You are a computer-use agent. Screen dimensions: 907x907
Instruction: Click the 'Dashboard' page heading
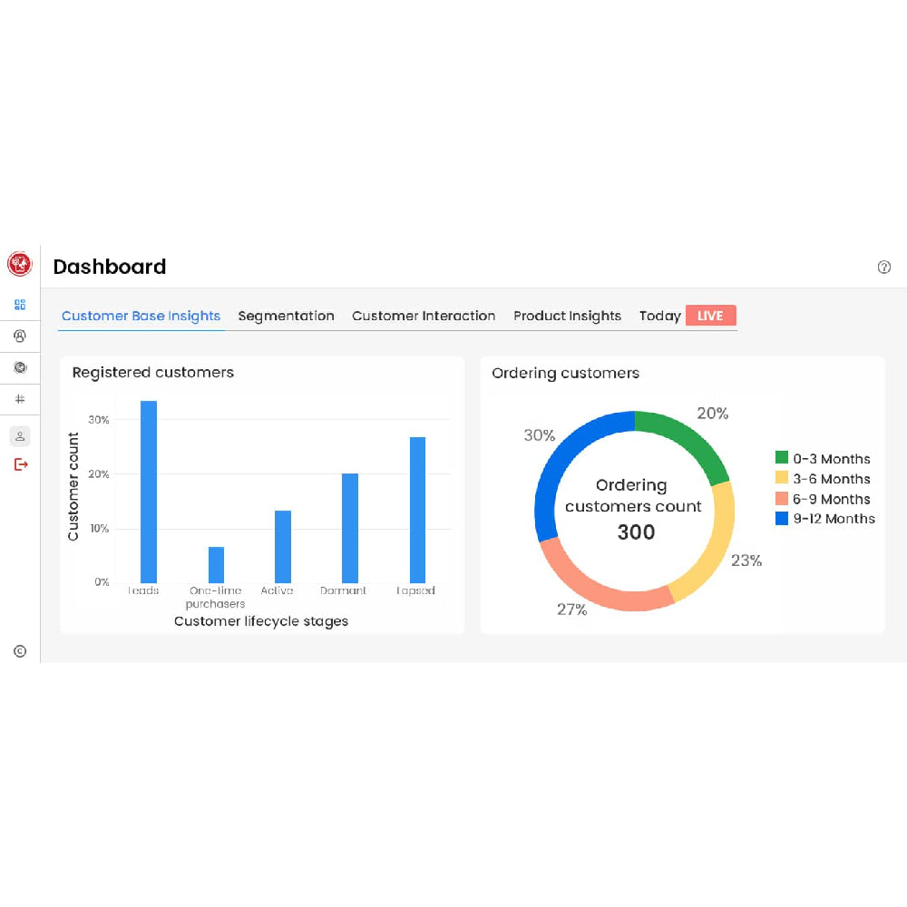[110, 267]
